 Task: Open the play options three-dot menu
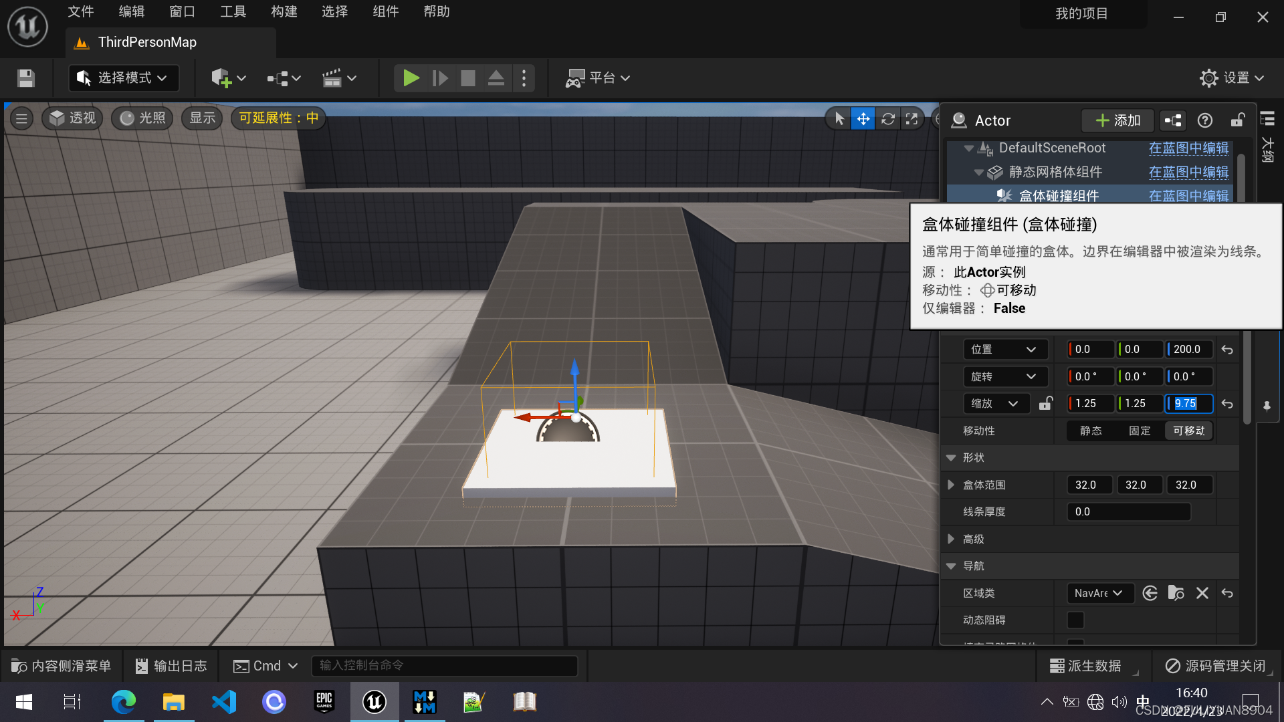tap(524, 78)
